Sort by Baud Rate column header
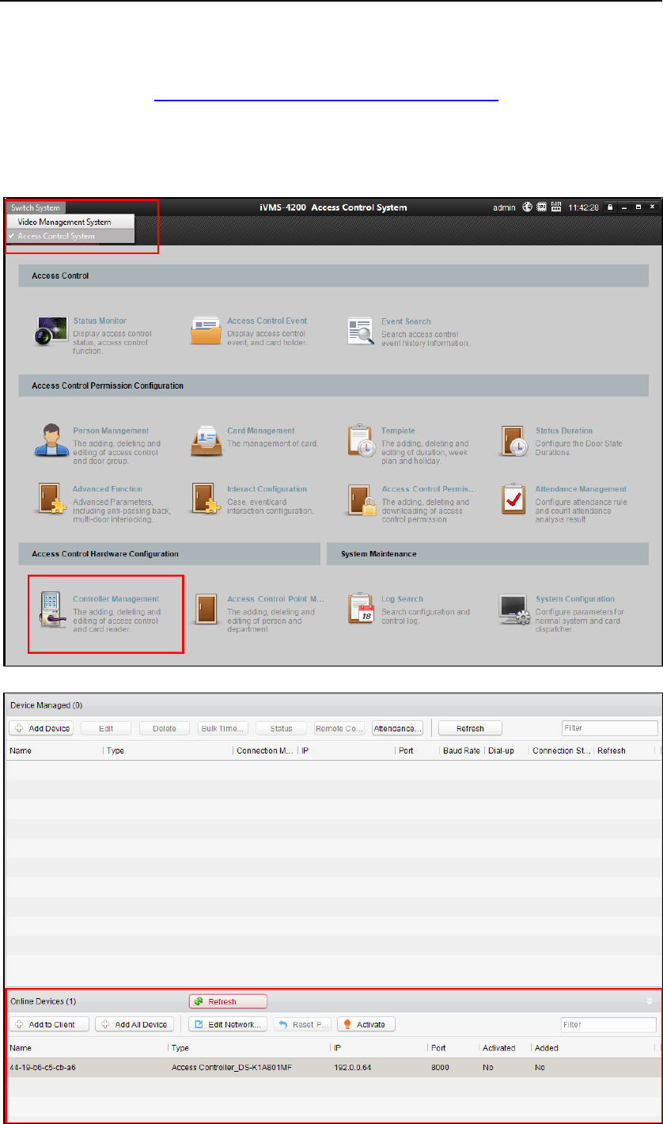The height and width of the screenshot is (1124, 663). (x=461, y=750)
